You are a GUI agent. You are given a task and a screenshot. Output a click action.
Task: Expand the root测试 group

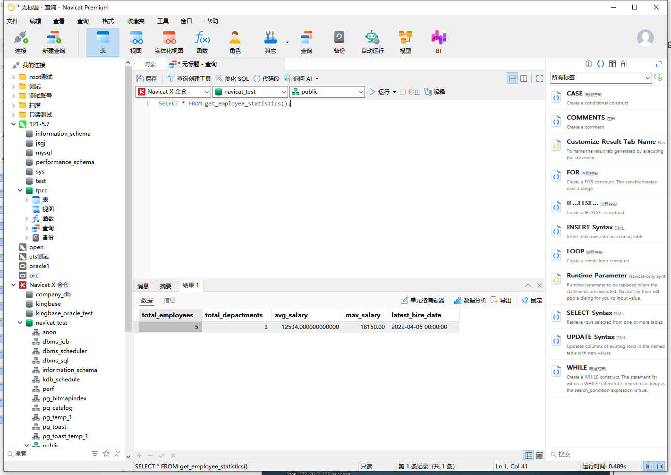pyautogui.click(x=14, y=77)
